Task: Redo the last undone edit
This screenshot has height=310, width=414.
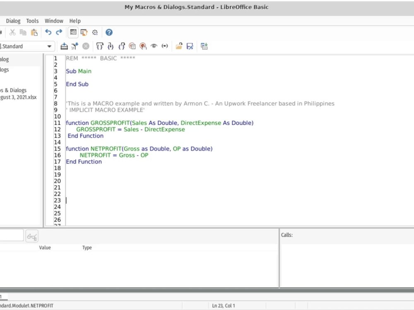Action: point(59,32)
